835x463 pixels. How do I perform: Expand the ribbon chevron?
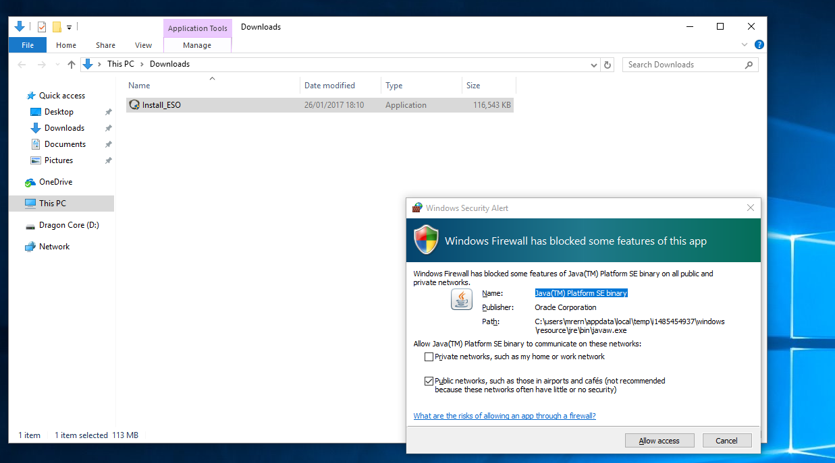pyautogui.click(x=745, y=45)
